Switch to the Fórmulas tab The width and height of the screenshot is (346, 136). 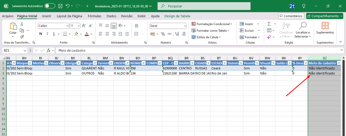pyautogui.click(x=95, y=16)
